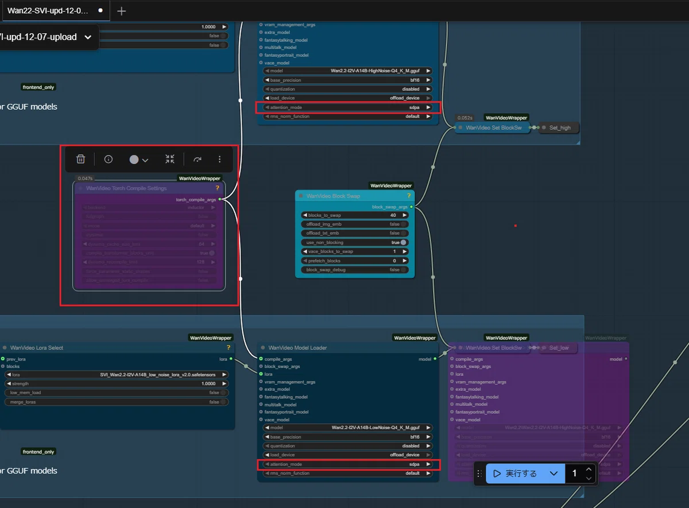Open node color picker circle in toolbar
This screenshot has width=689, height=508.
139,160
